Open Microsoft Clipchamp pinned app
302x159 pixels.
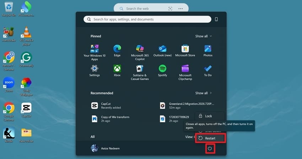coord(185,73)
